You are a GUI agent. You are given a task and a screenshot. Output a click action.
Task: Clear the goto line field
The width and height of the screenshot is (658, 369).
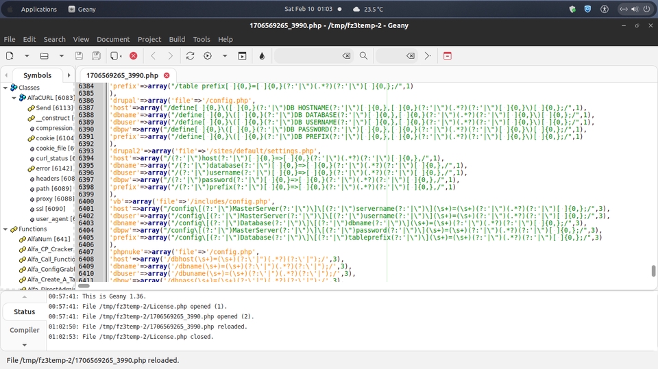tap(411, 55)
